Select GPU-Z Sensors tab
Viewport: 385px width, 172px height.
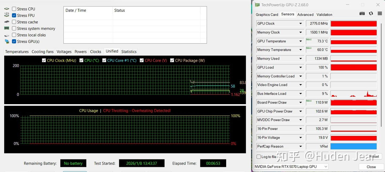point(288,14)
